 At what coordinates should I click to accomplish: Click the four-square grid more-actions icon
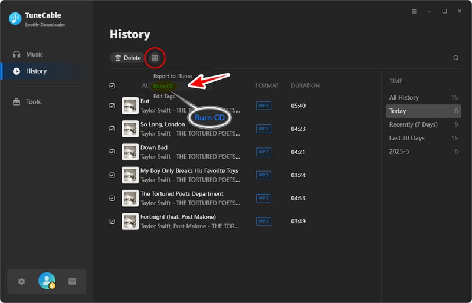pyautogui.click(x=155, y=58)
